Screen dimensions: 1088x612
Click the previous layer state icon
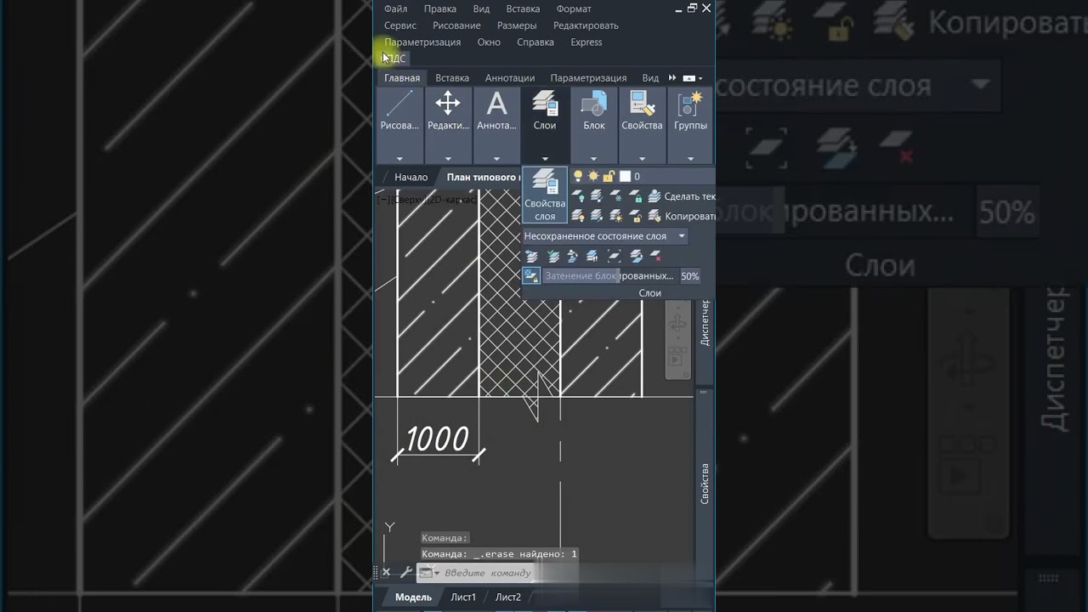pos(532,256)
